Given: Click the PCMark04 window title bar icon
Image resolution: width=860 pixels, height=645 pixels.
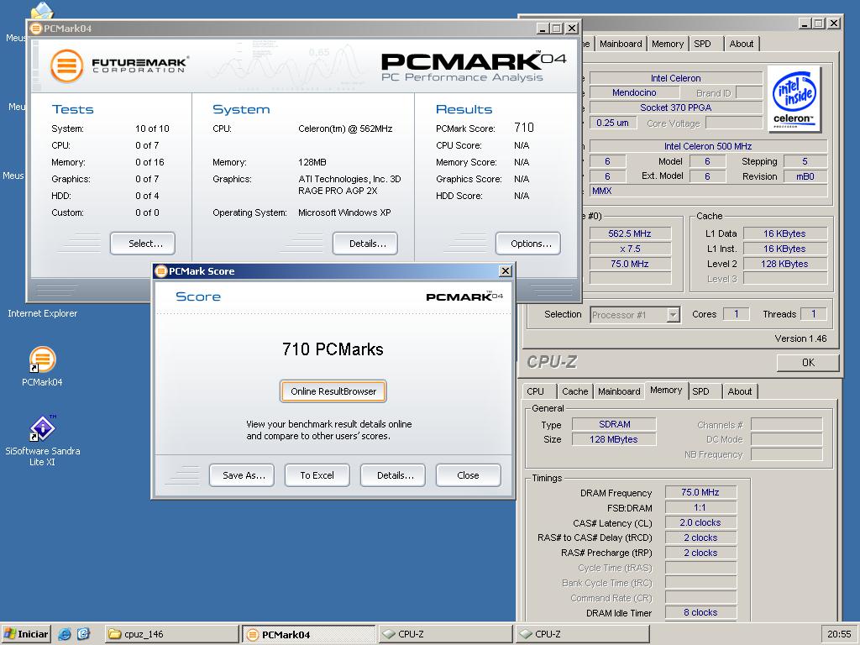Looking at the screenshot, I should point(36,29).
